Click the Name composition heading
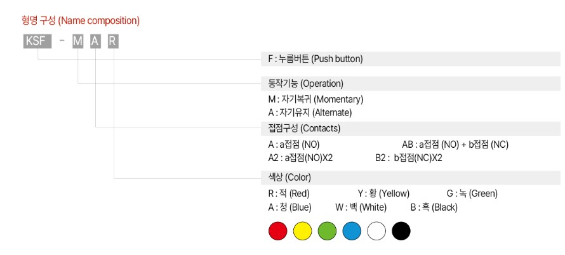The height and width of the screenshot is (255, 565). (x=81, y=20)
